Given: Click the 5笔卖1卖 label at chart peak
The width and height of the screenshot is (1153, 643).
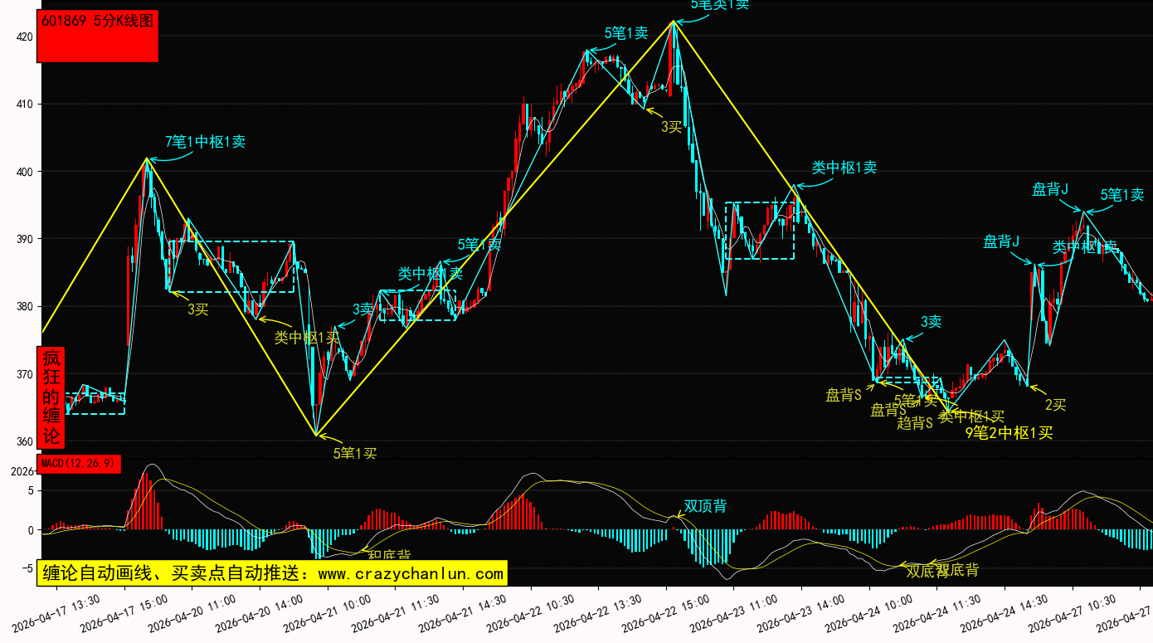Looking at the screenshot, I should [720, 5].
